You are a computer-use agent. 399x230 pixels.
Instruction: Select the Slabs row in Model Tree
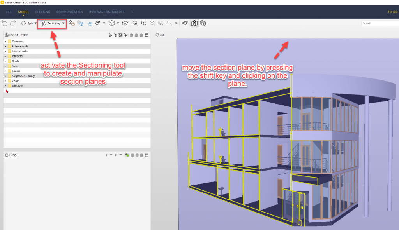[x=77, y=66]
